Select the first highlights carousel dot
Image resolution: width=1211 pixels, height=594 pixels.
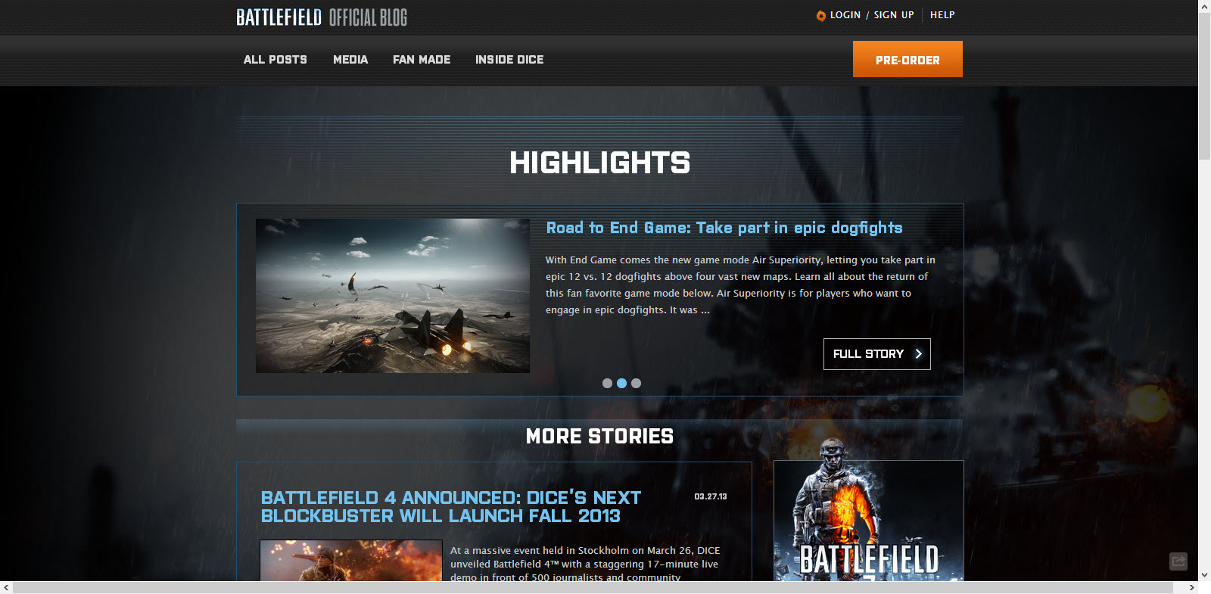coord(607,384)
